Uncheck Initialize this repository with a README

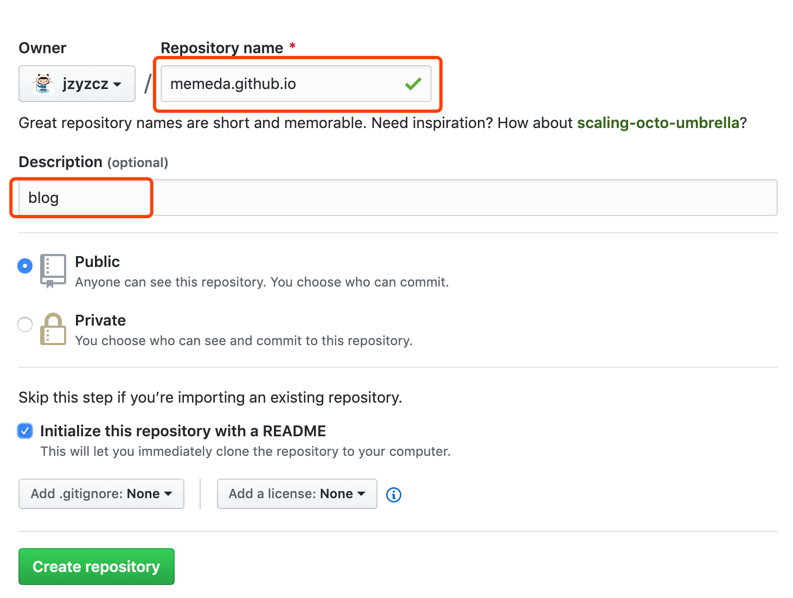(x=25, y=431)
